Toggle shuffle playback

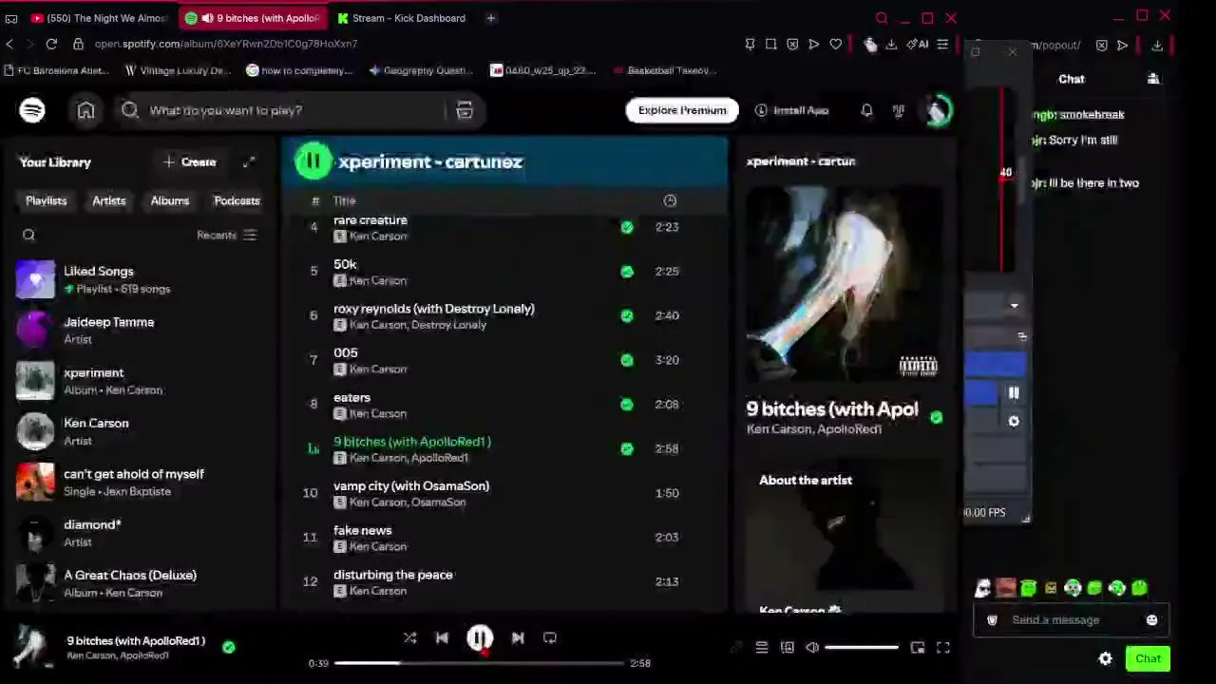click(409, 638)
